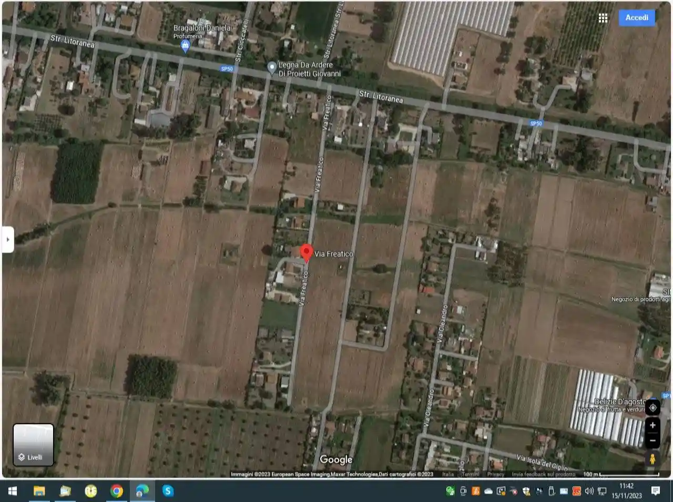Click the volume icon in system tray

[x=589, y=491]
